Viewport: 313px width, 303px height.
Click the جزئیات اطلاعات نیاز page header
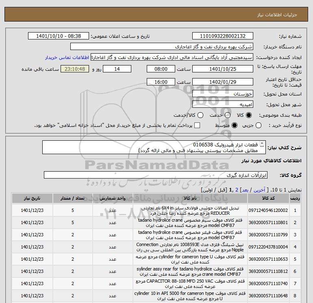point(277,15)
